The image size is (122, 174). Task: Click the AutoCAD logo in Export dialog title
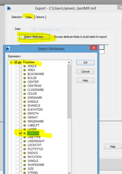pos(9,8)
